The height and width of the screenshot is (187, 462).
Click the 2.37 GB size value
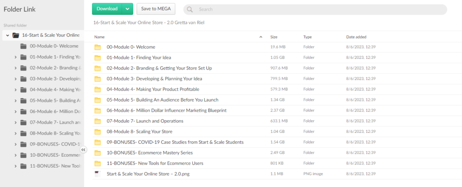pyautogui.click(x=277, y=111)
